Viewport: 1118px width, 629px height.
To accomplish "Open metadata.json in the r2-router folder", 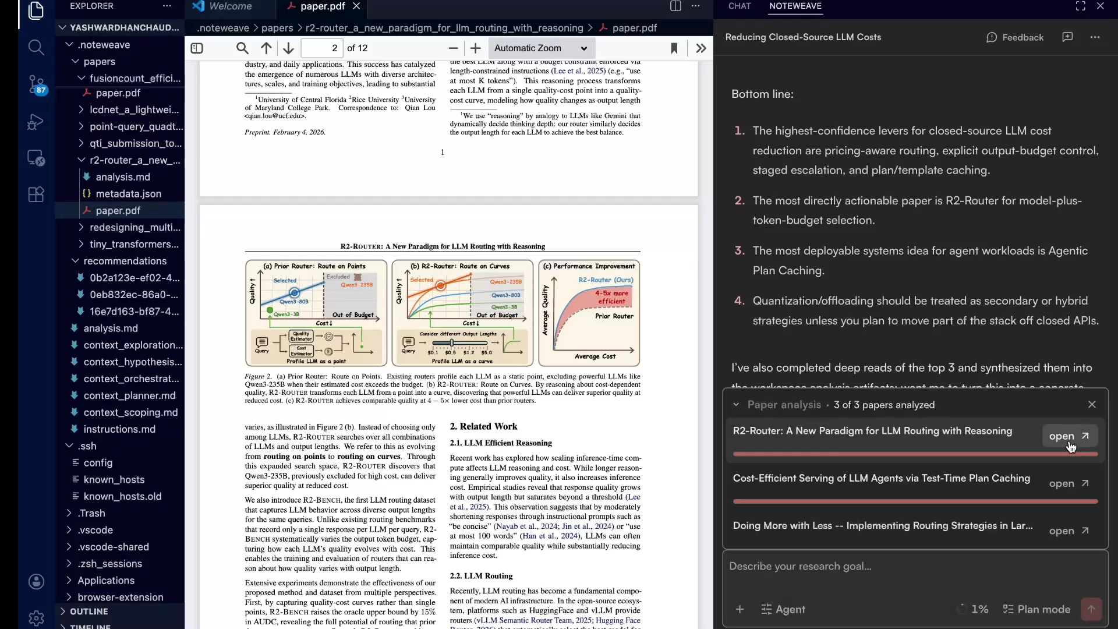I will (120, 194).
